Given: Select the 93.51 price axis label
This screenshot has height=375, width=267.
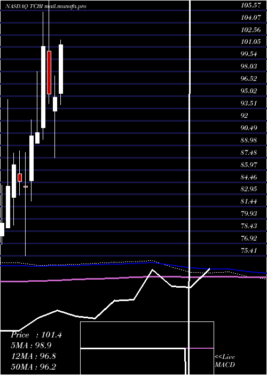Looking at the screenshot, I should pos(249,103).
